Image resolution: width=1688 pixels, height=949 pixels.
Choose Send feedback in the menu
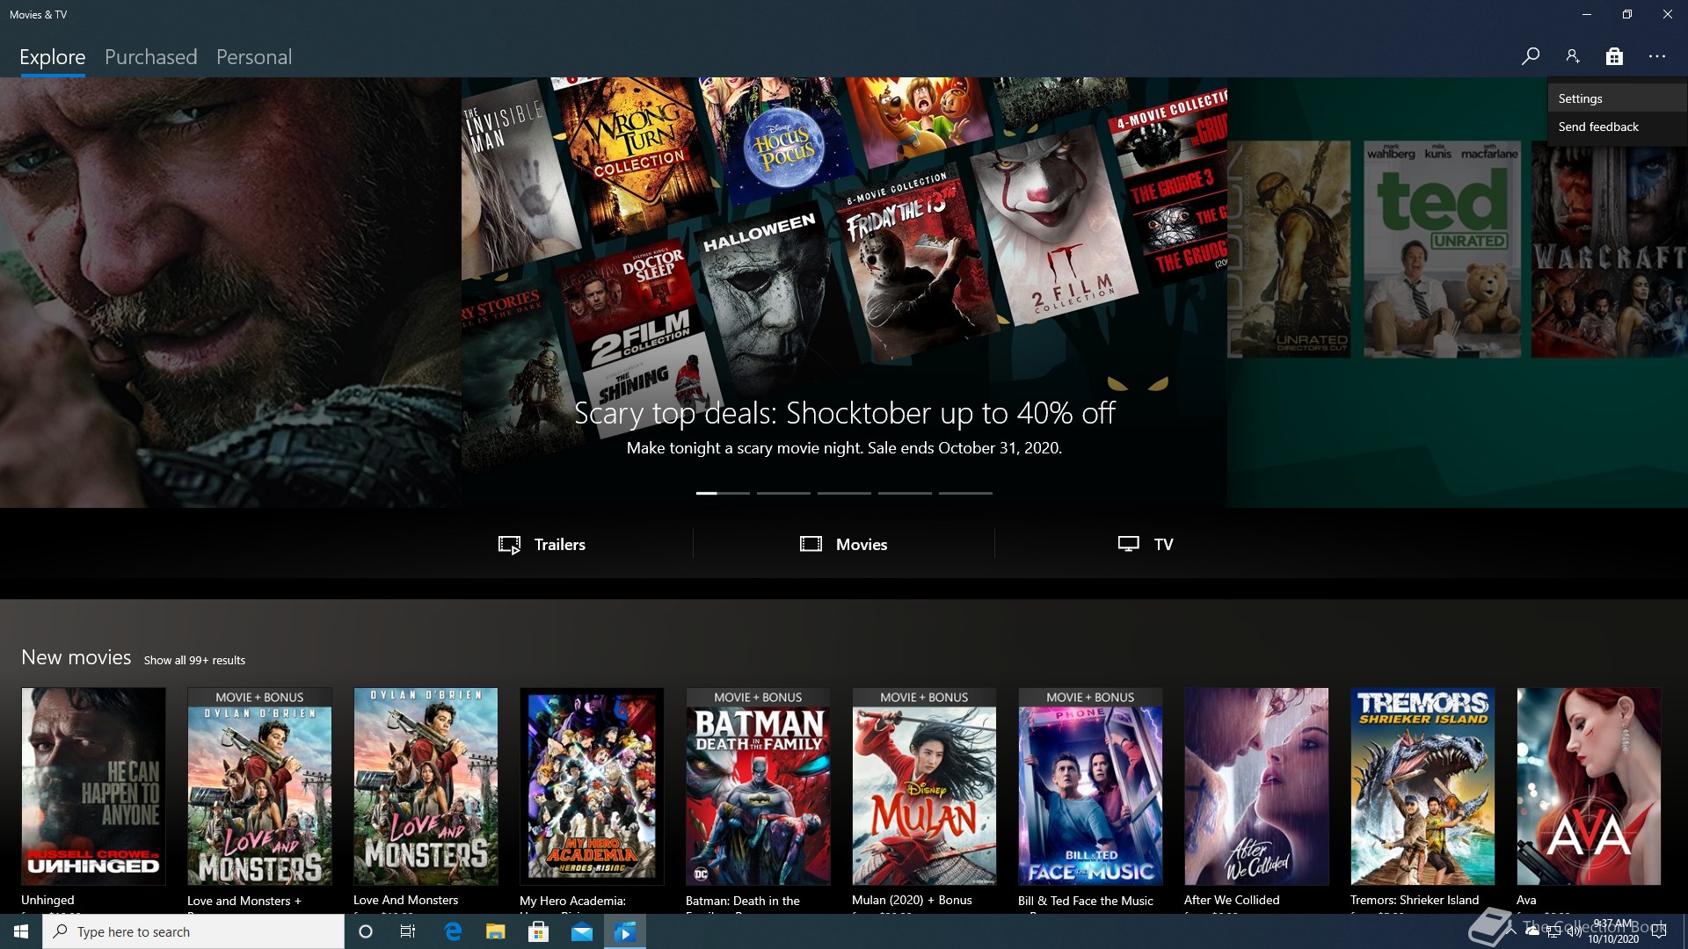point(1618,127)
